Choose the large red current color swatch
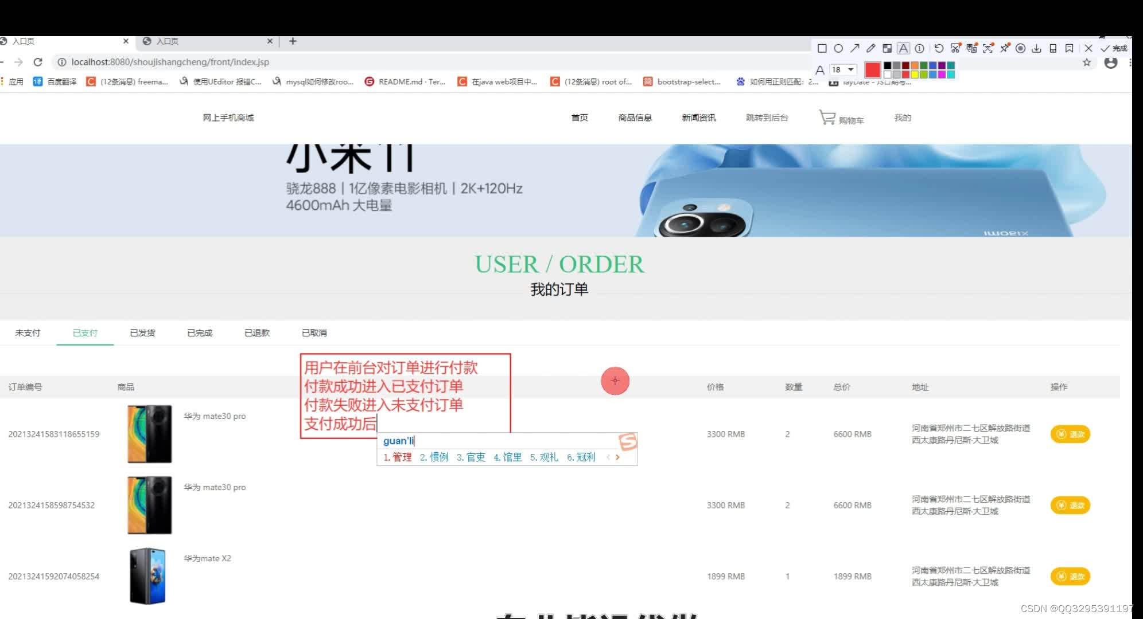This screenshot has width=1143, height=619. (873, 70)
